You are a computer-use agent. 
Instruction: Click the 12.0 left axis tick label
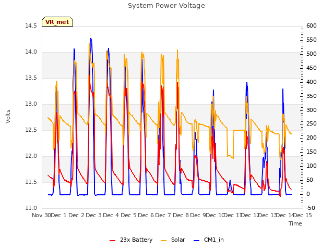pyautogui.click(x=31, y=156)
